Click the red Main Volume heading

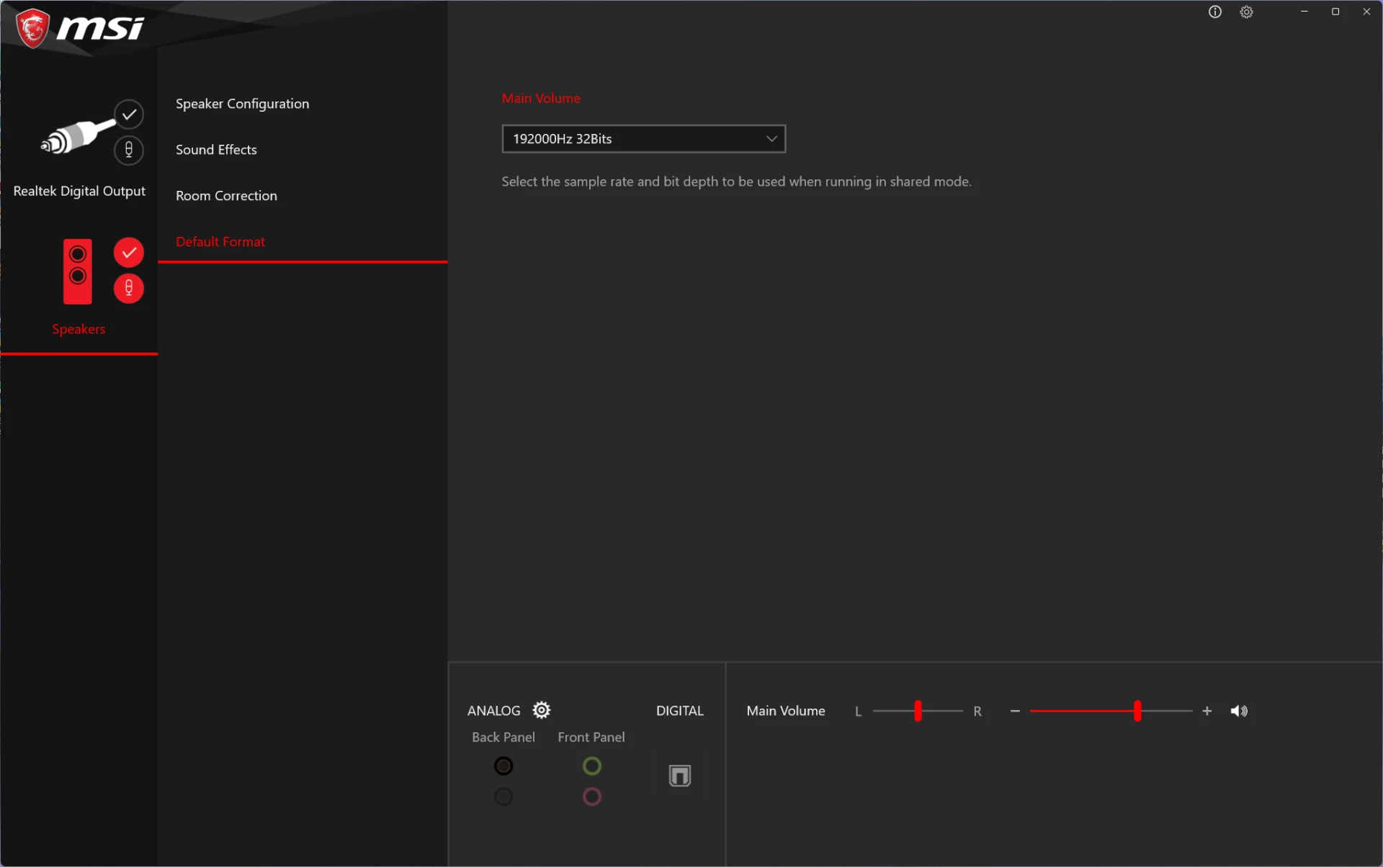pos(541,98)
